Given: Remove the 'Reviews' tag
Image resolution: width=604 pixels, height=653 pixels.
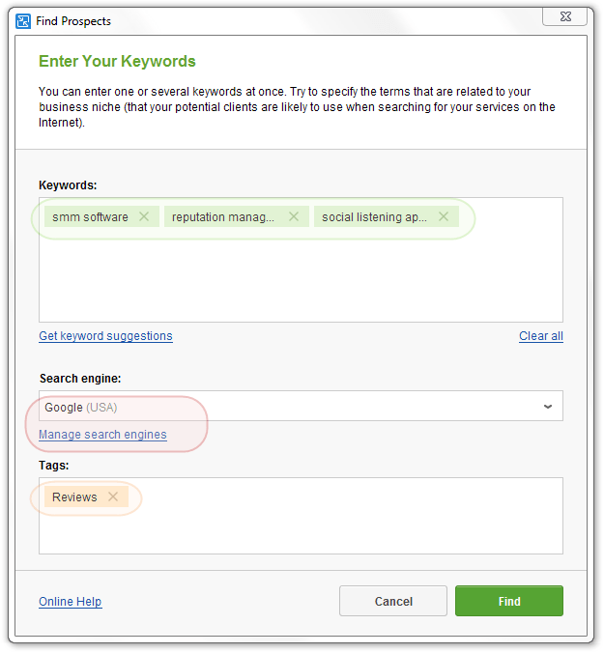Looking at the screenshot, I should [113, 497].
